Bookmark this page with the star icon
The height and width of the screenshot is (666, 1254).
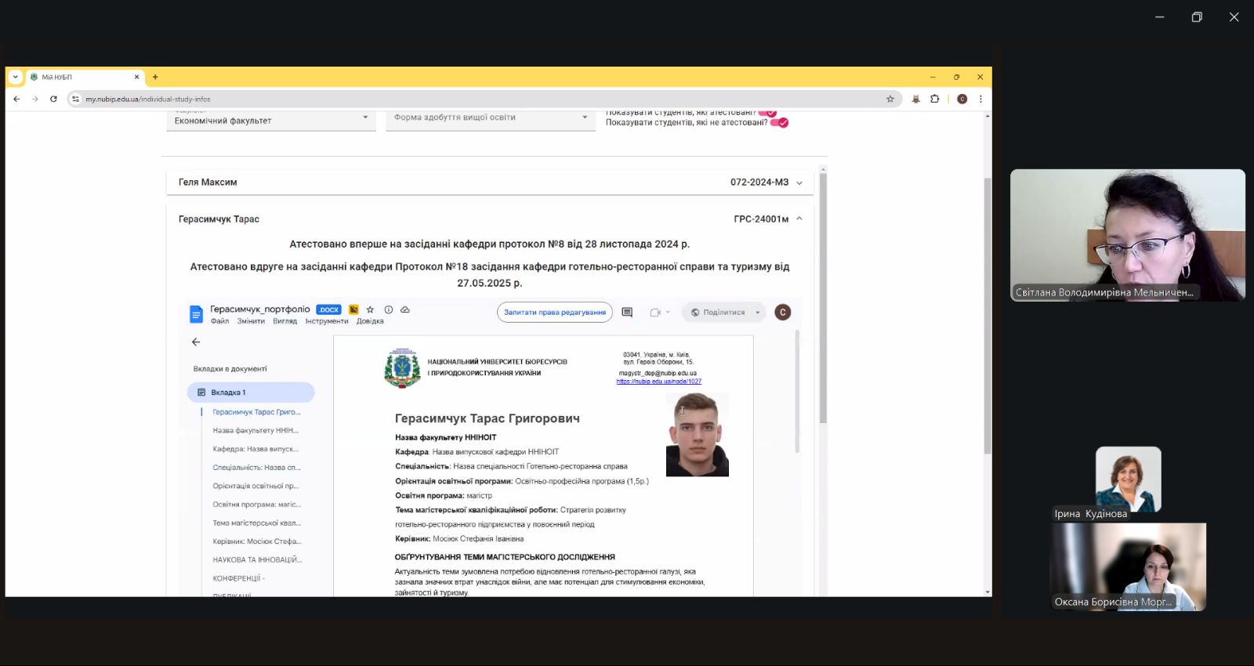pyautogui.click(x=890, y=99)
